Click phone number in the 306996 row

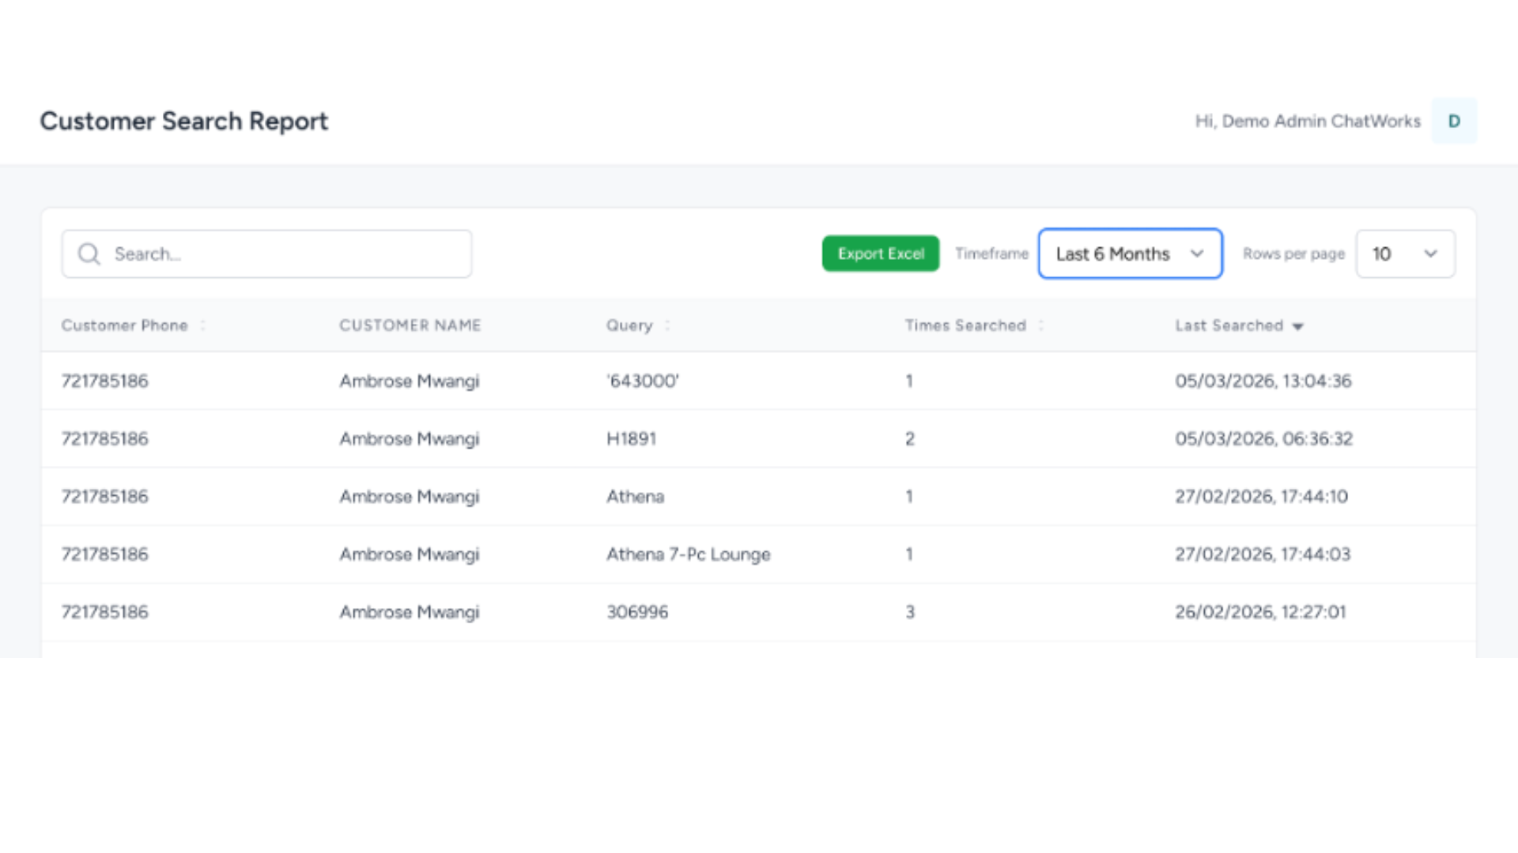click(104, 611)
